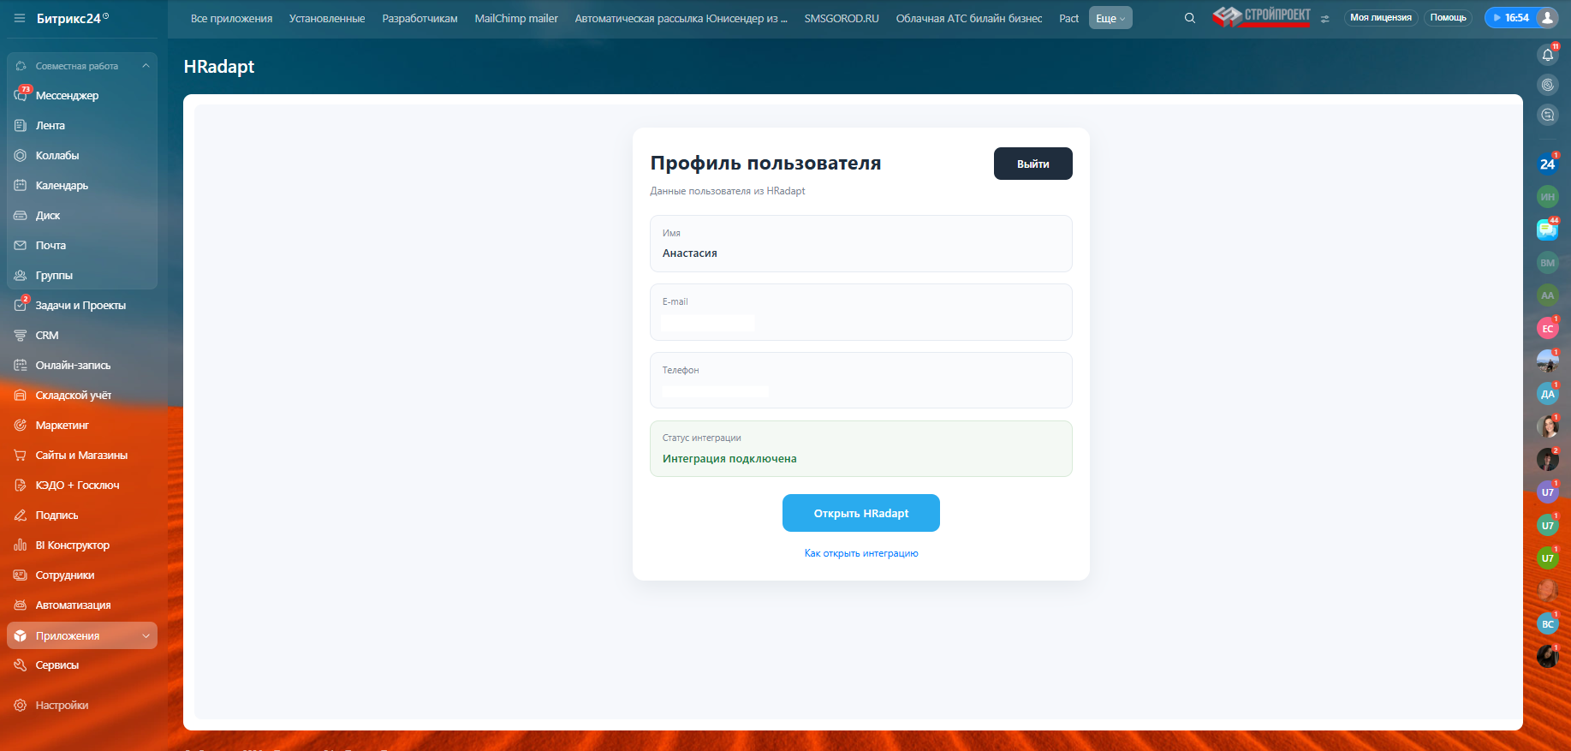Click the sliders icon next to Стройпроект logo

coord(1324,18)
